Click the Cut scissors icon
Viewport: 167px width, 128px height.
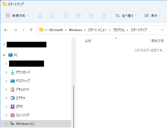40,16
